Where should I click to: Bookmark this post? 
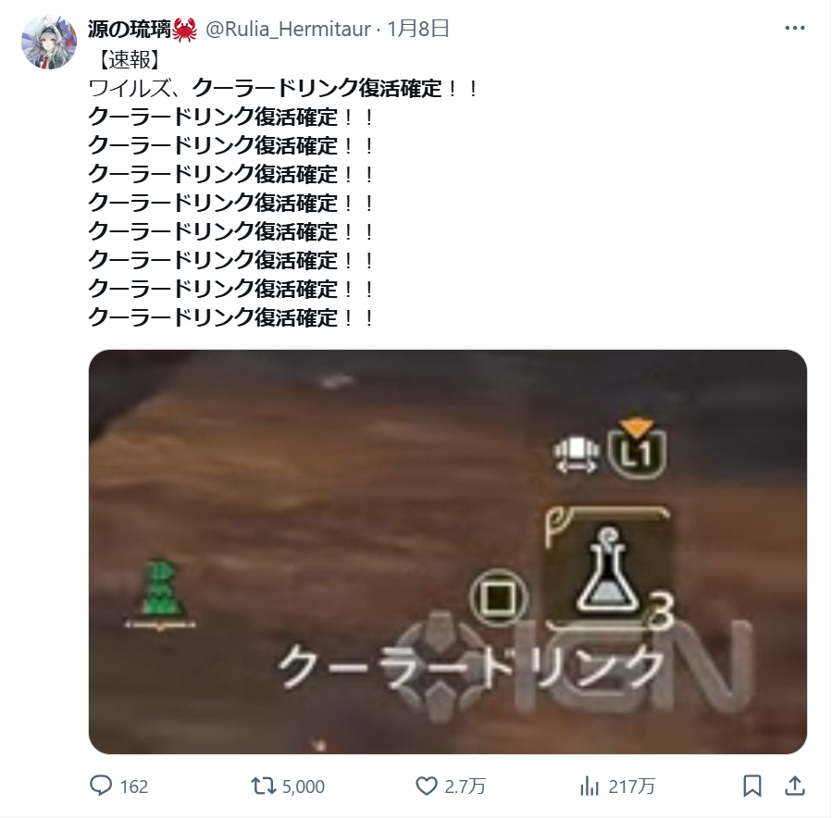[x=751, y=786]
